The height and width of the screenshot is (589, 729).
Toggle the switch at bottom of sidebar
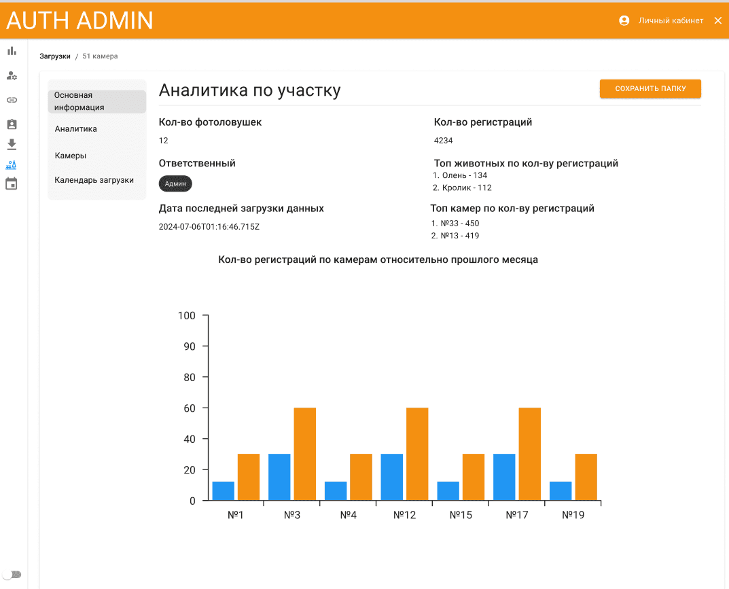tap(12, 575)
